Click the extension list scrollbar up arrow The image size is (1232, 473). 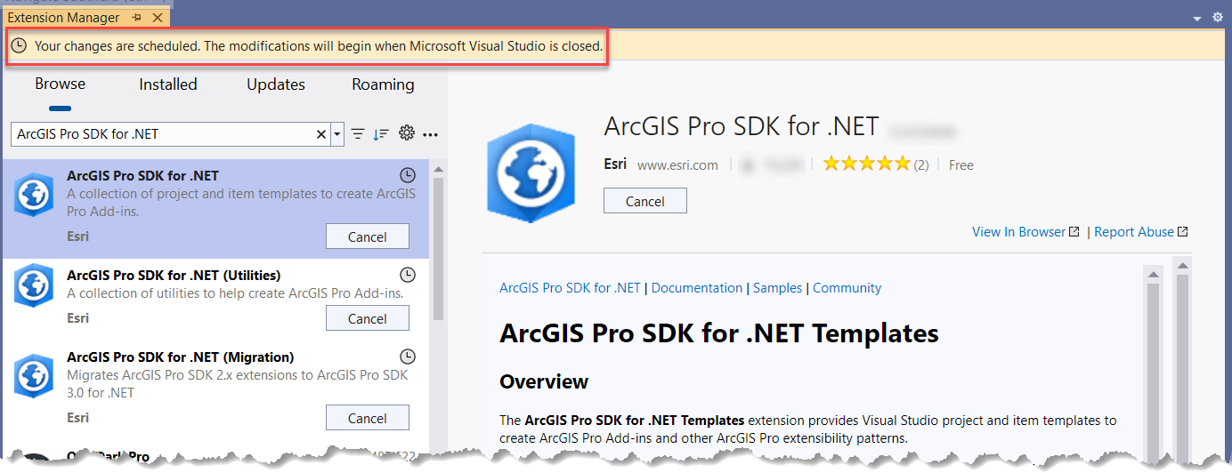438,170
